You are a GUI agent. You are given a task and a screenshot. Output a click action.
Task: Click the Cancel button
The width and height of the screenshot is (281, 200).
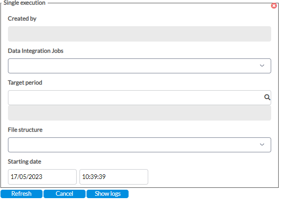tap(65, 194)
